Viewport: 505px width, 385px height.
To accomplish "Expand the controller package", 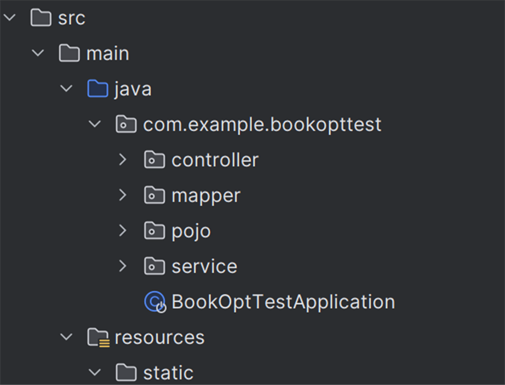I will click(x=123, y=159).
